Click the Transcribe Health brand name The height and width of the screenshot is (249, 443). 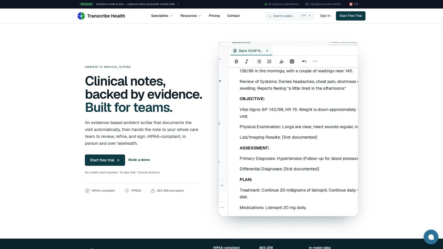(x=106, y=16)
